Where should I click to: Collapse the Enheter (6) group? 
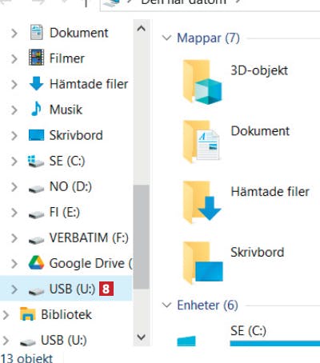[167, 305]
